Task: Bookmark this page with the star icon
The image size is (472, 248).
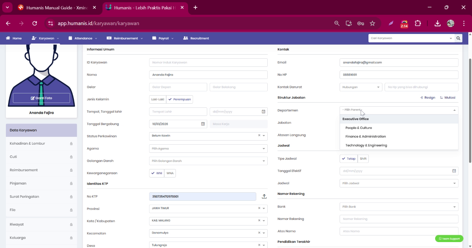Action: 372,23
